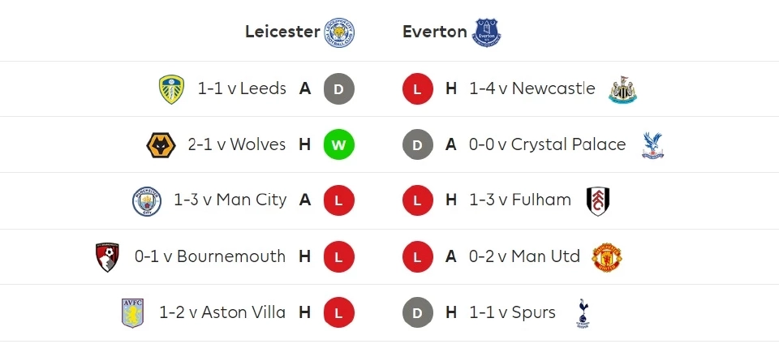Click the Newcastle United badge
The image size is (779, 344).
point(623,88)
